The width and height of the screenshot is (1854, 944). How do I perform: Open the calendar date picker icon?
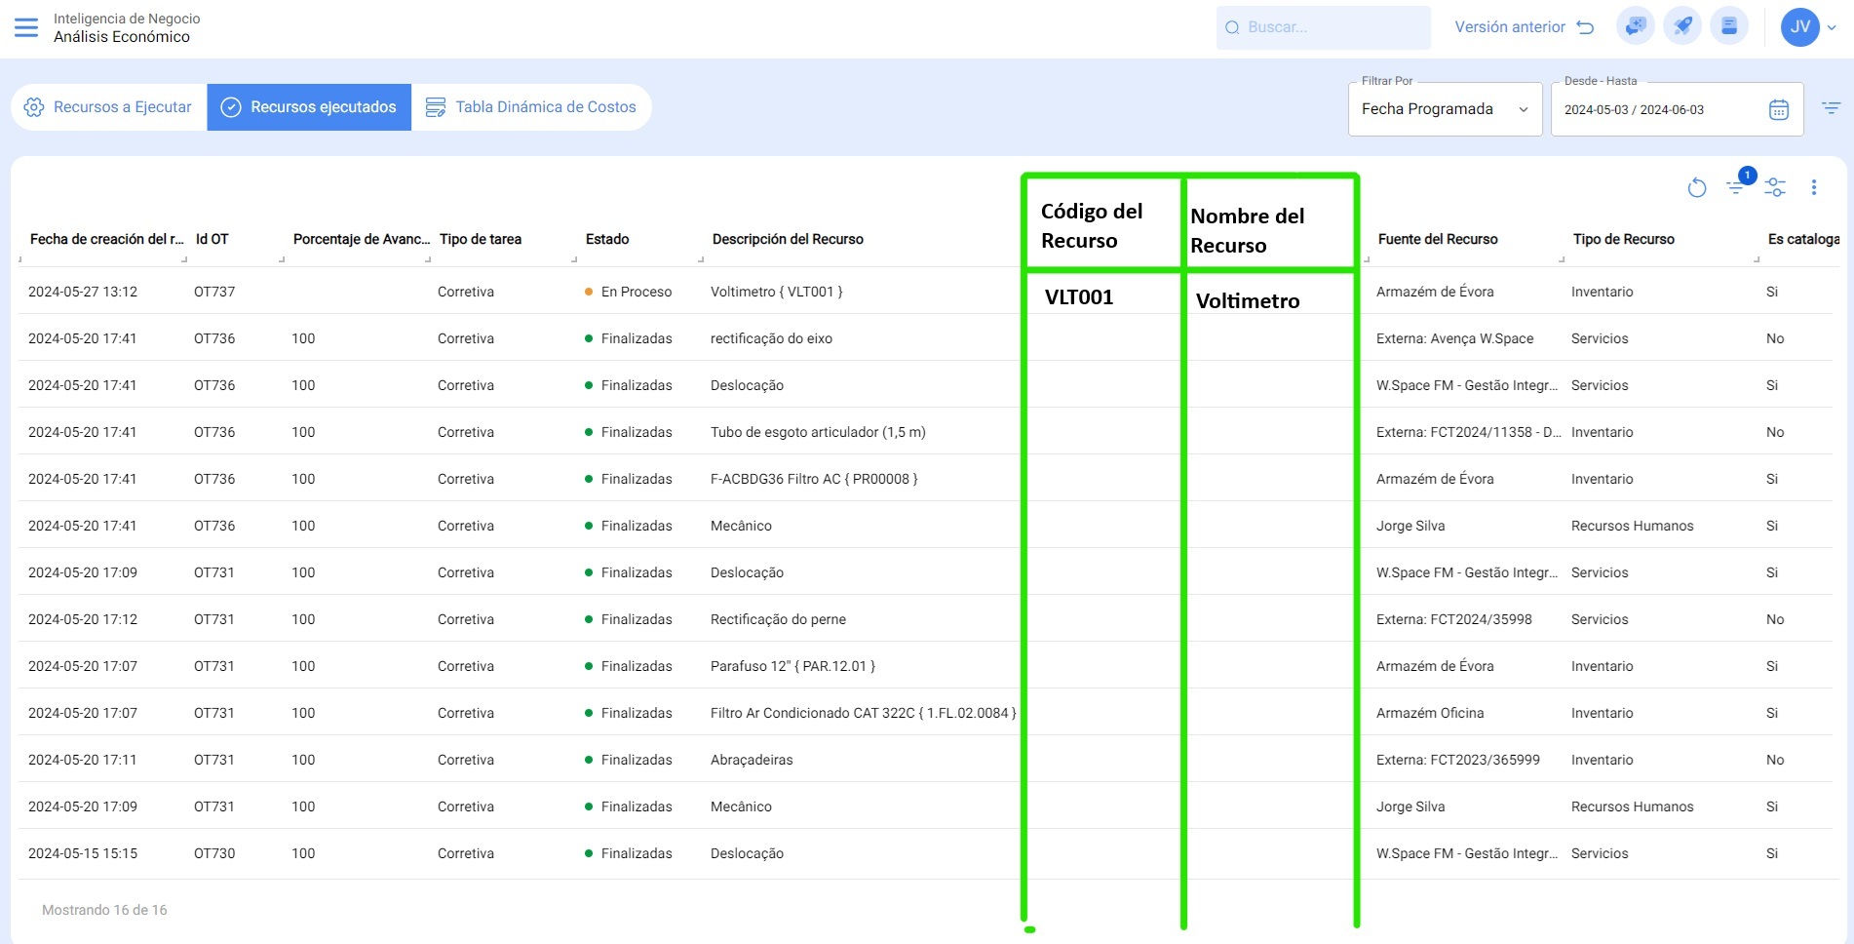[x=1778, y=110]
